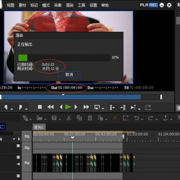Click the scissors cut icon
This screenshot has height=180, width=180.
click(x=69, y=118)
